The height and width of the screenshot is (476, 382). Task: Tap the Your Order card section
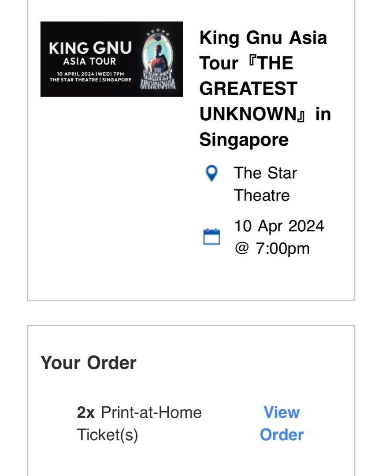(191, 397)
